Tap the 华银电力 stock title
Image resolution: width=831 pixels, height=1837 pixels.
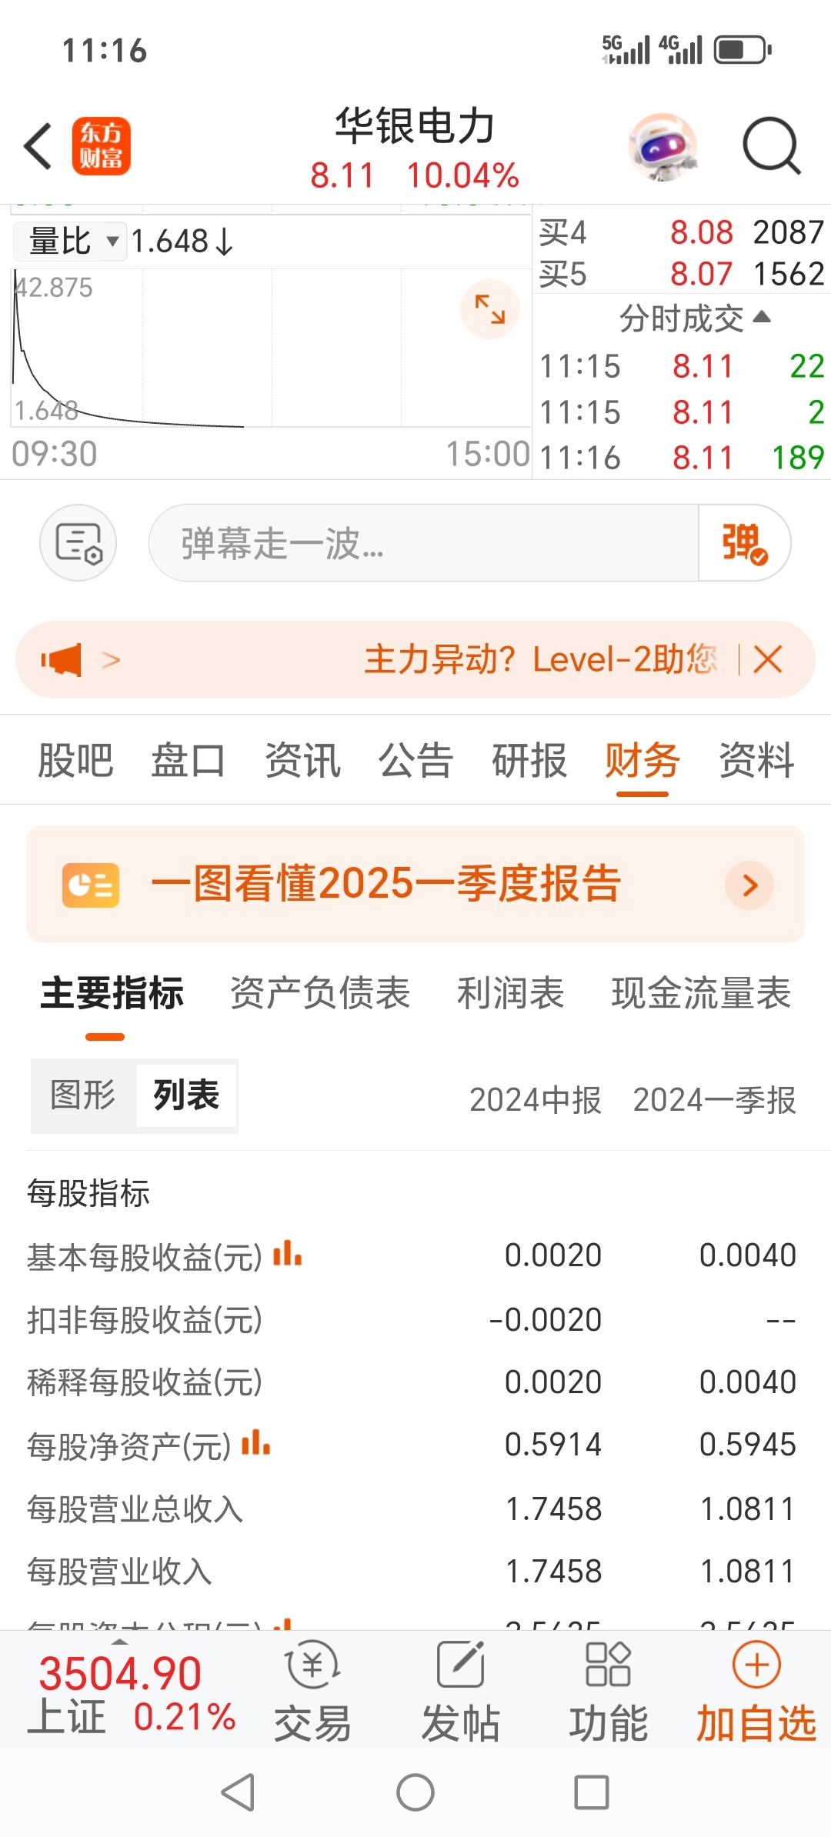tap(415, 126)
